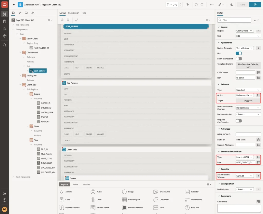
Task: Turn off the Hot switch
Action: pyautogui.click(x=239, y=53)
